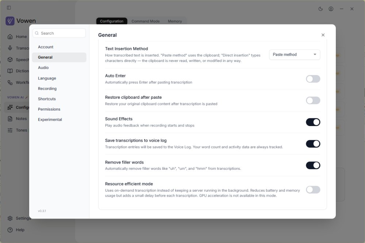Enable the Auto Enter toggle
Screen dimensions: 365x243
(313, 79)
